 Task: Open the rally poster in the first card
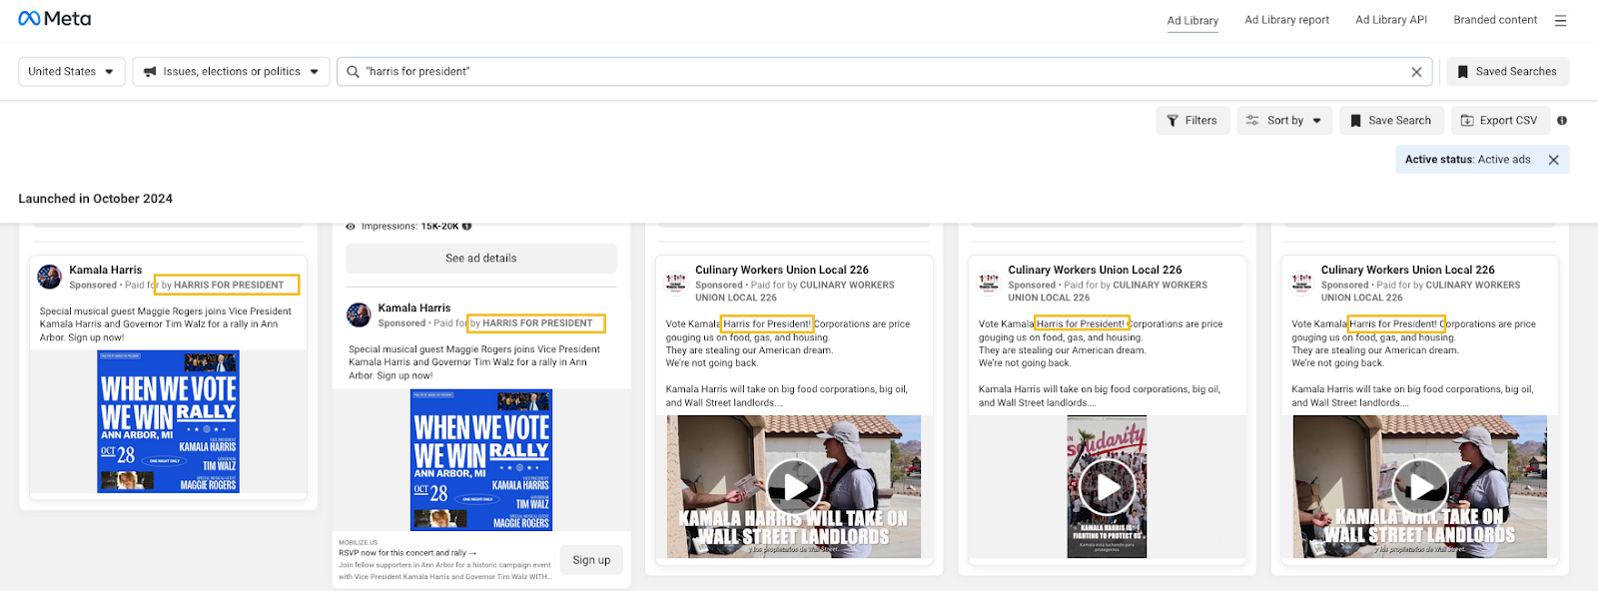click(x=168, y=421)
